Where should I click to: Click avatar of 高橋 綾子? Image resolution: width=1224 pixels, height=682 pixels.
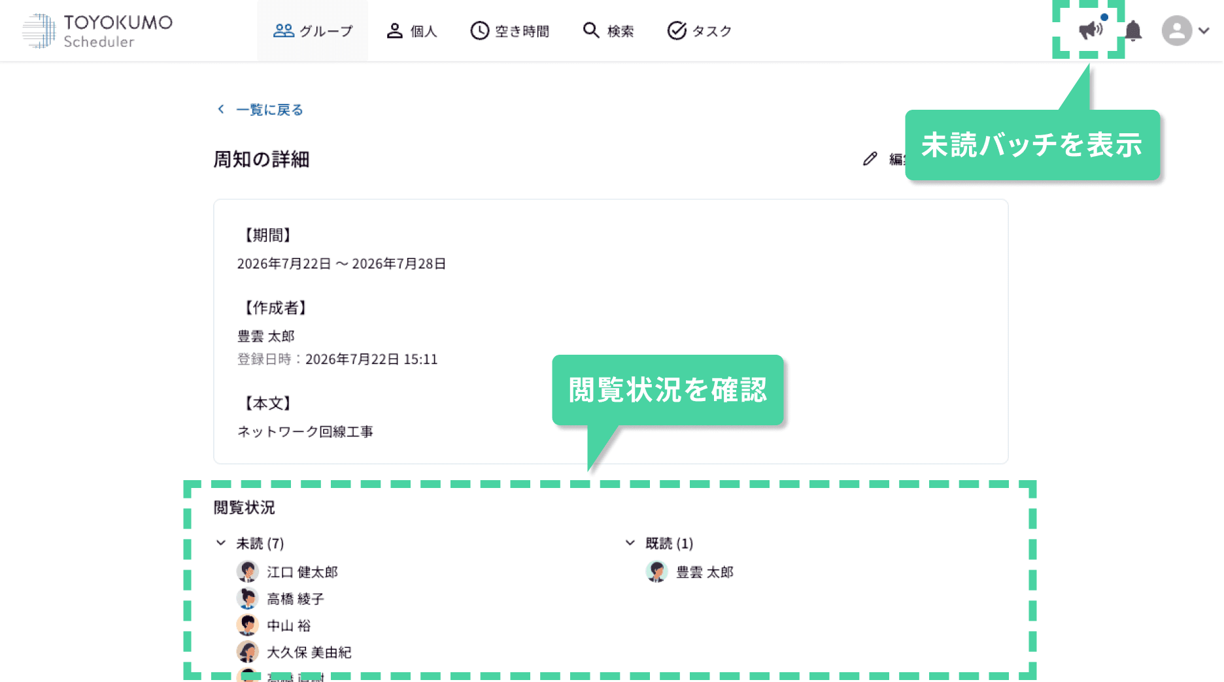pos(247,598)
